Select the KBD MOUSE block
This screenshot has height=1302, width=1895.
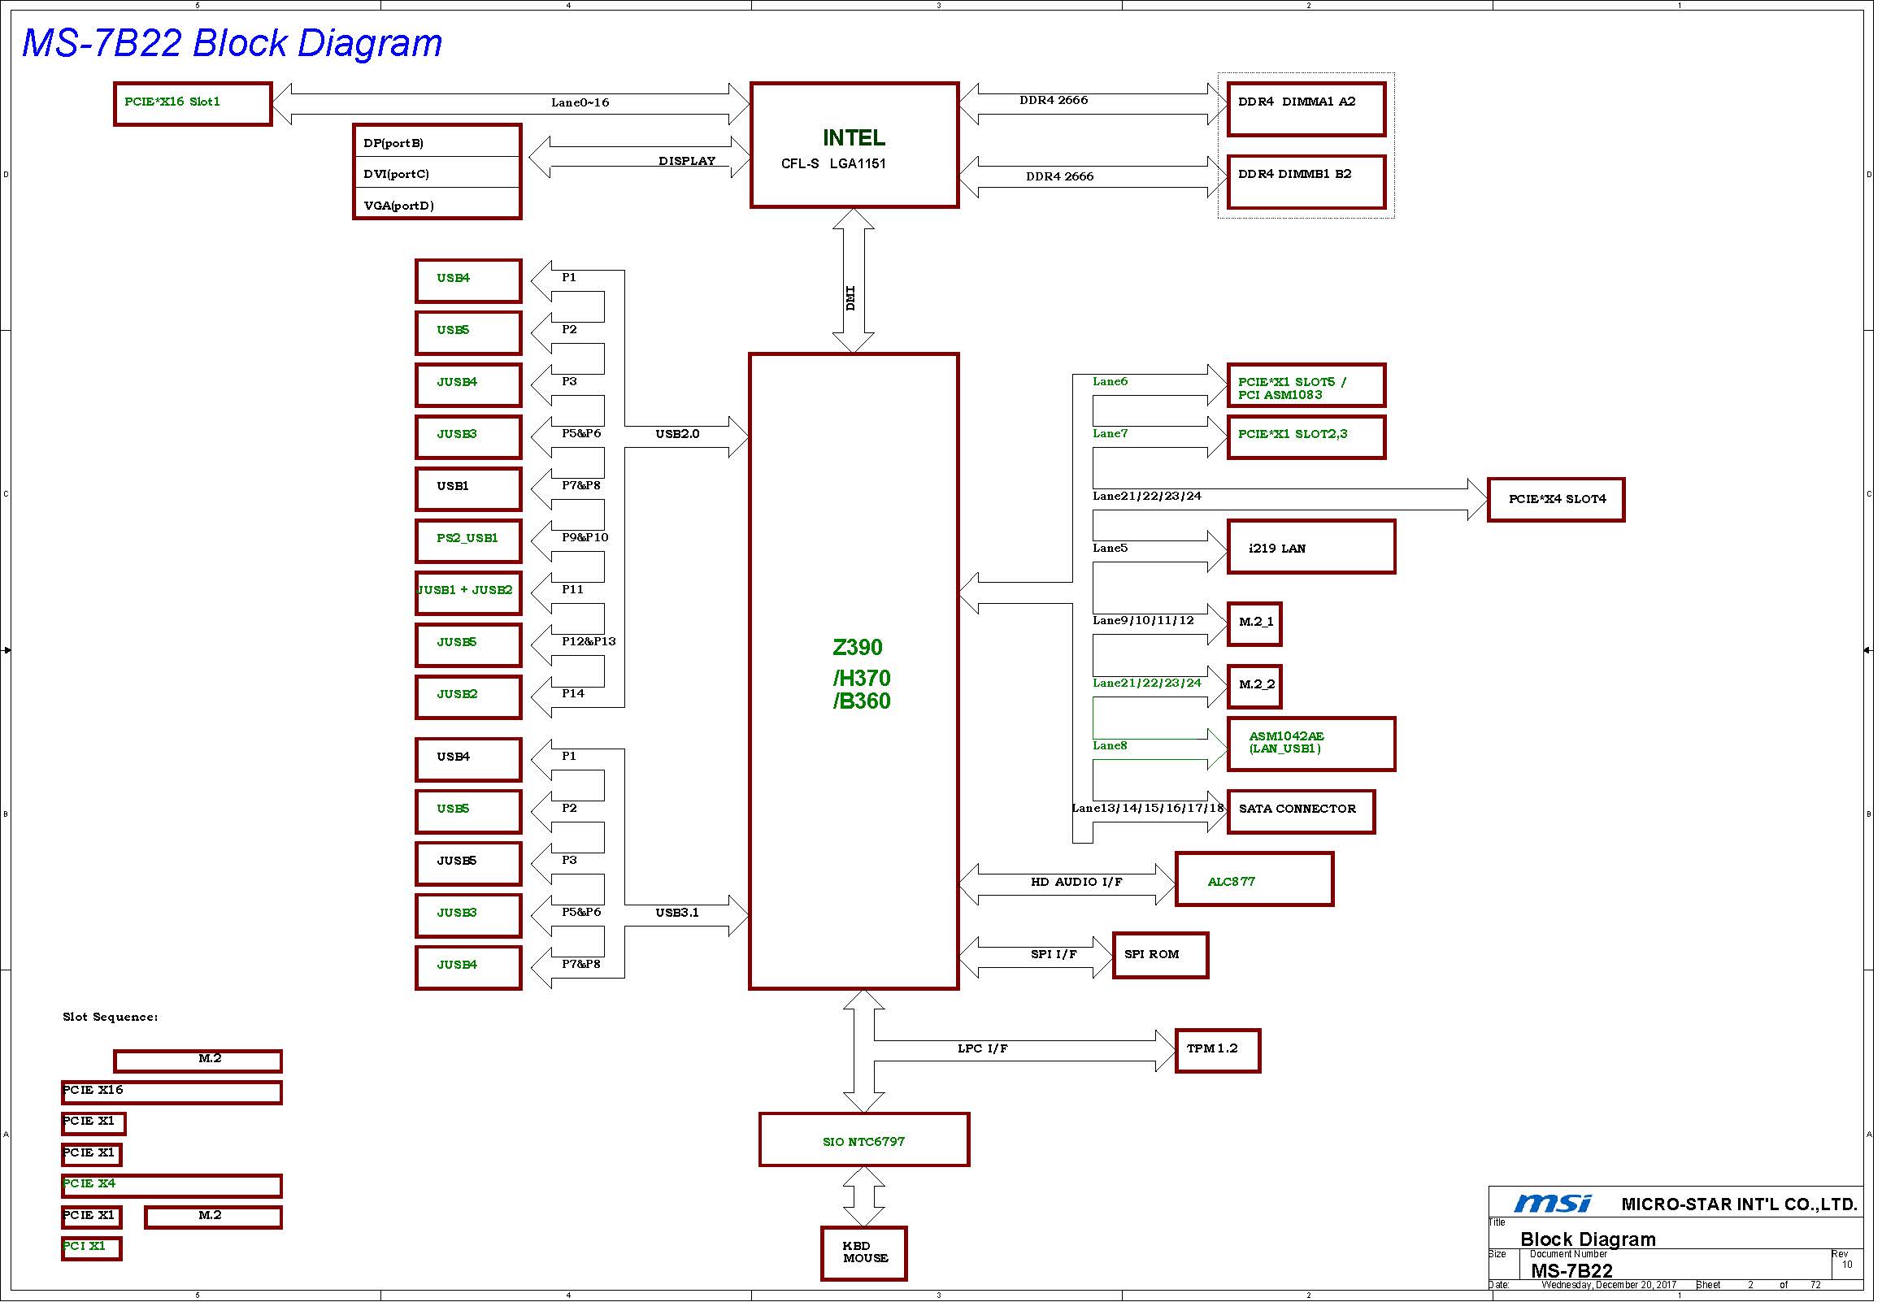tap(863, 1254)
